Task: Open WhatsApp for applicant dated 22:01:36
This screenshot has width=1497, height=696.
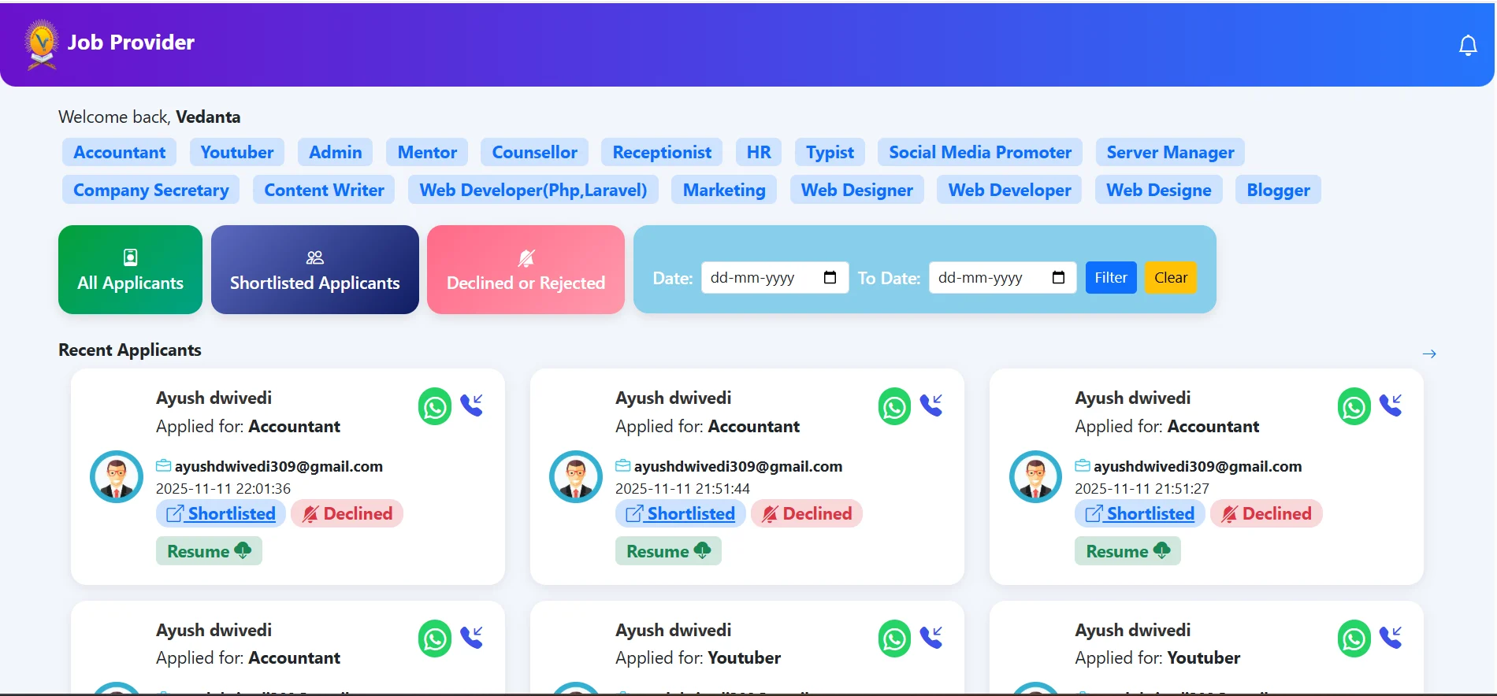Action: pos(435,406)
